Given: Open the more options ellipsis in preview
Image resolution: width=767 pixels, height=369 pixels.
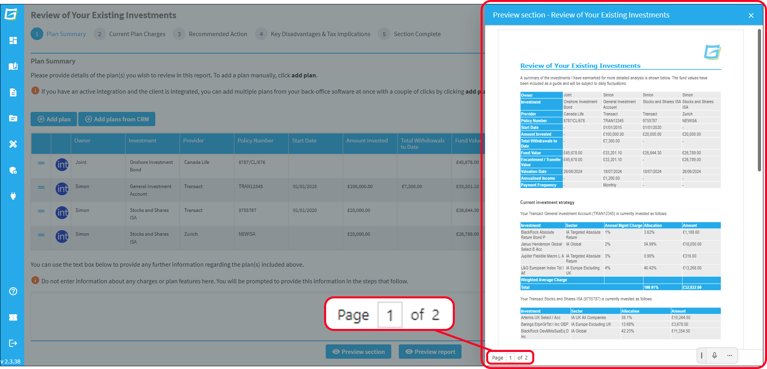Looking at the screenshot, I should pyautogui.click(x=730, y=356).
